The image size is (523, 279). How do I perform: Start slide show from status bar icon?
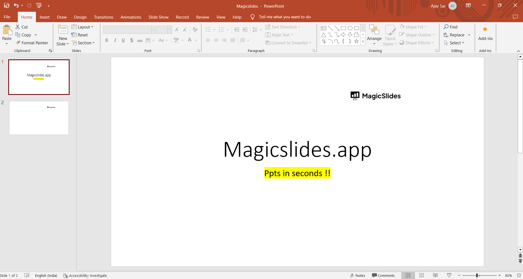[449, 275]
